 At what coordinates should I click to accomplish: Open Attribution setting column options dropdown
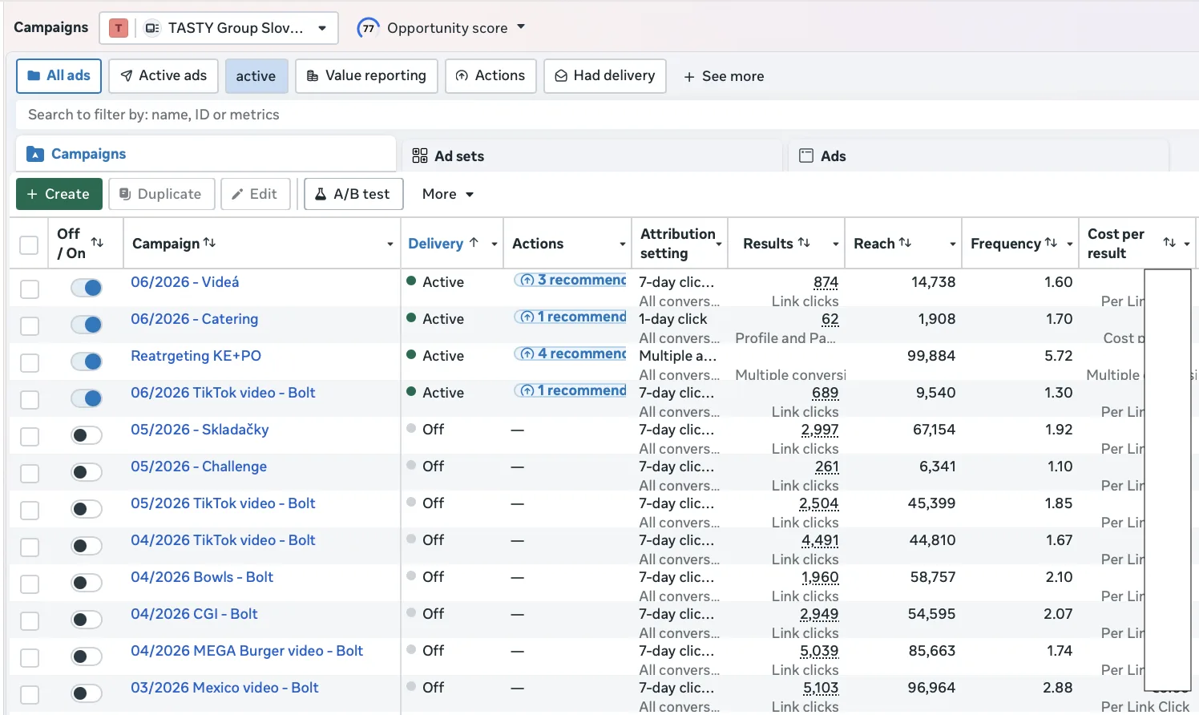tap(719, 244)
